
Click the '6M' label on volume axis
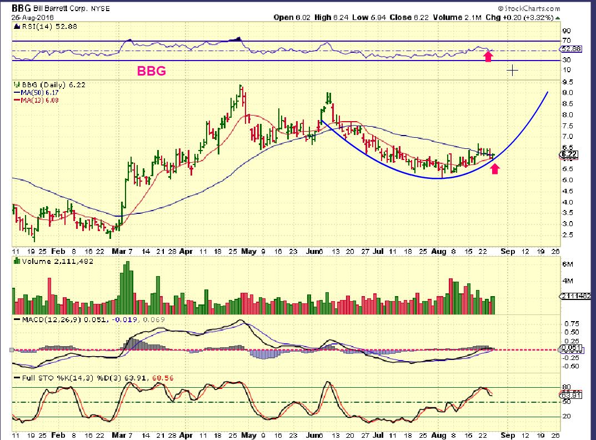tap(568, 264)
